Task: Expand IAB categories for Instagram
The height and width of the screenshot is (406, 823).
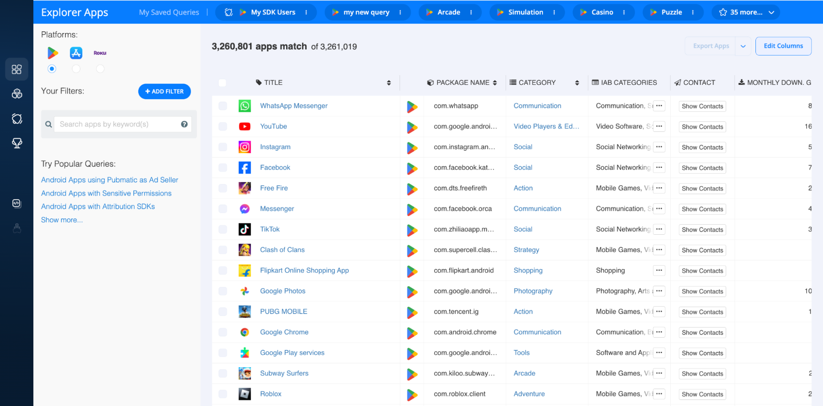Action: coord(659,147)
